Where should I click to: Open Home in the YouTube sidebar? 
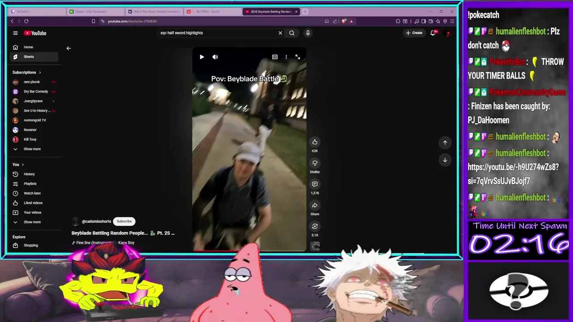point(34,47)
